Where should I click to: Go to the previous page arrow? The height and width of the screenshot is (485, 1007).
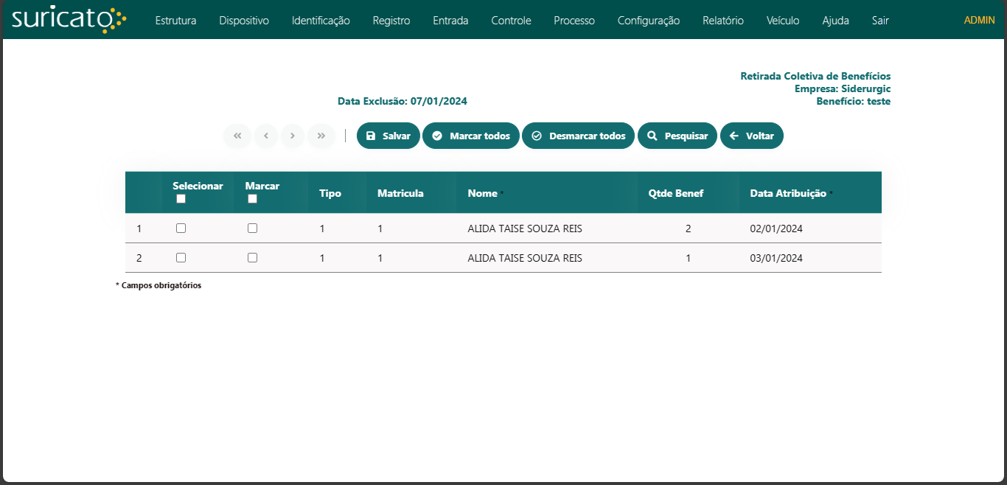[265, 136]
